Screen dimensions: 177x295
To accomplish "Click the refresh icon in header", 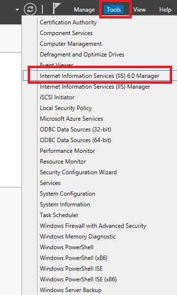I will [30, 9].
